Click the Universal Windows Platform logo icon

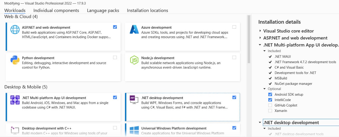coord(134,130)
